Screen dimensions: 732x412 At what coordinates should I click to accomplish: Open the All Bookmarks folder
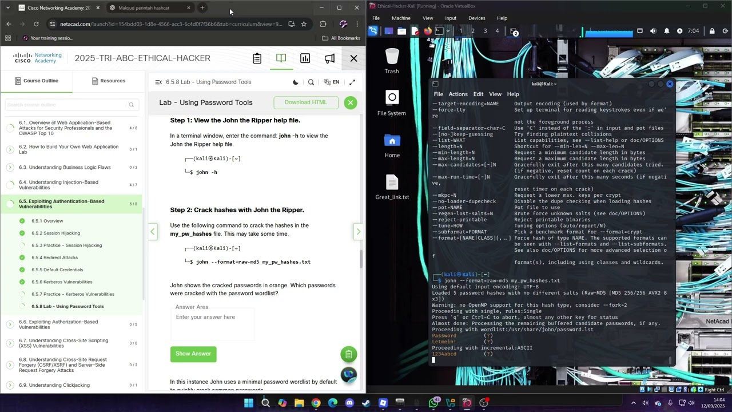(341, 38)
